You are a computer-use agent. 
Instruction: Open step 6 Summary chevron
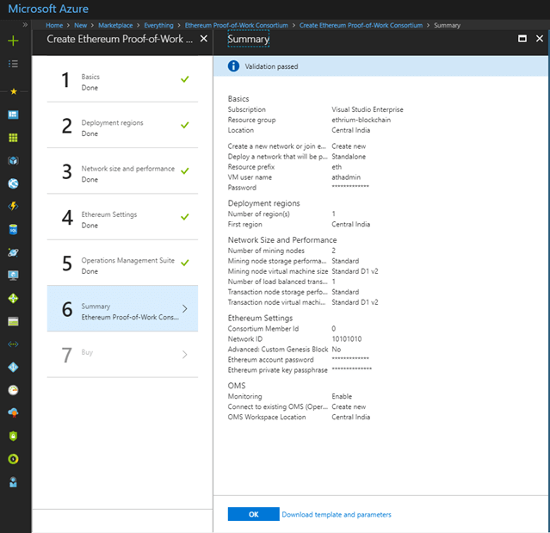[185, 307]
